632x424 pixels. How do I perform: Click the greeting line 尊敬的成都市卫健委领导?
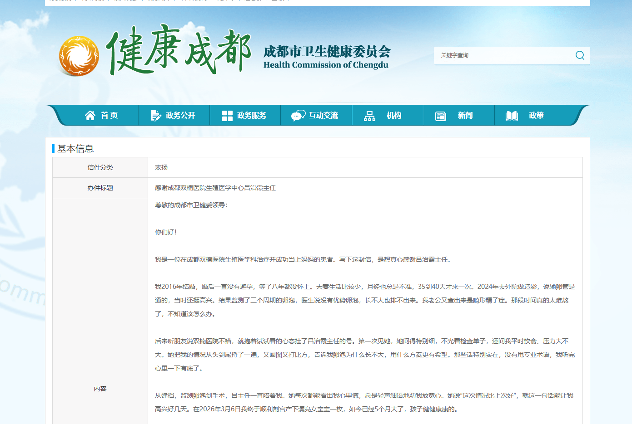click(x=191, y=205)
